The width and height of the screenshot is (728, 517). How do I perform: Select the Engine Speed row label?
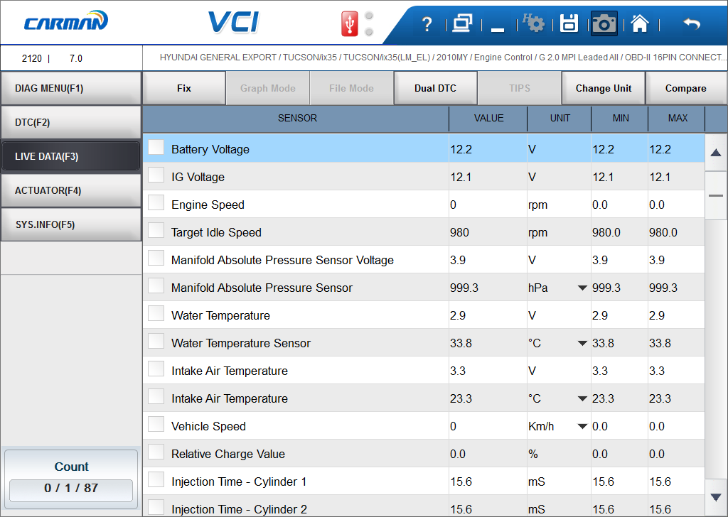pos(208,205)
